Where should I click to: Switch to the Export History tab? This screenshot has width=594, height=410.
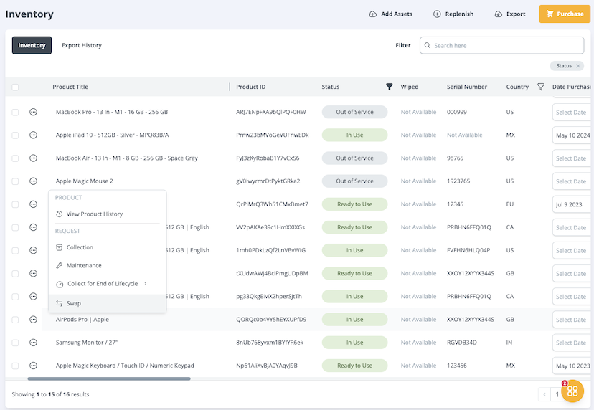[x=81, y=45]
